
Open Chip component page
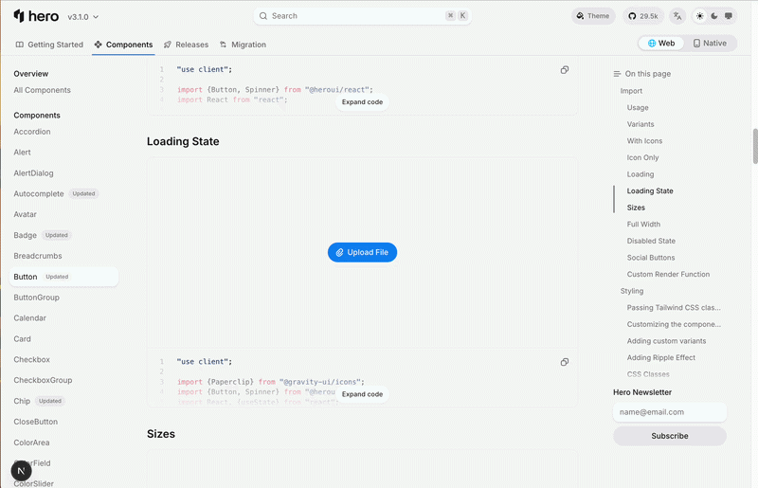pos(22,401)
